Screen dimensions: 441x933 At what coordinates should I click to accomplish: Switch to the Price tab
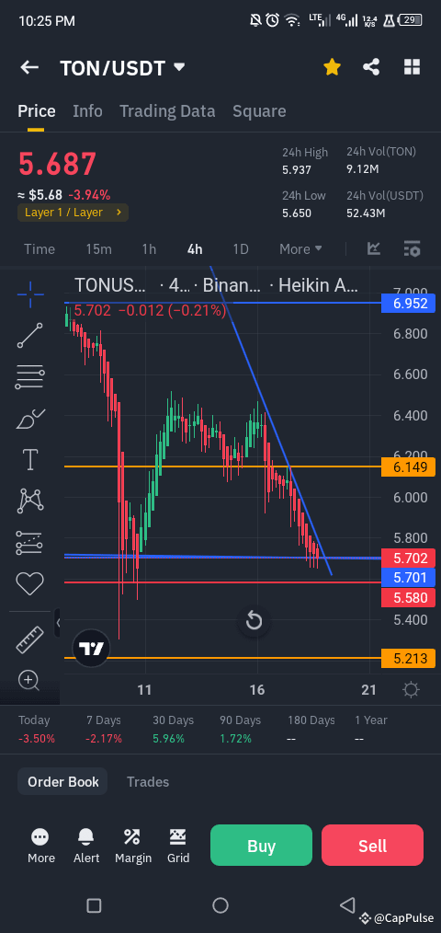(36, 111)
